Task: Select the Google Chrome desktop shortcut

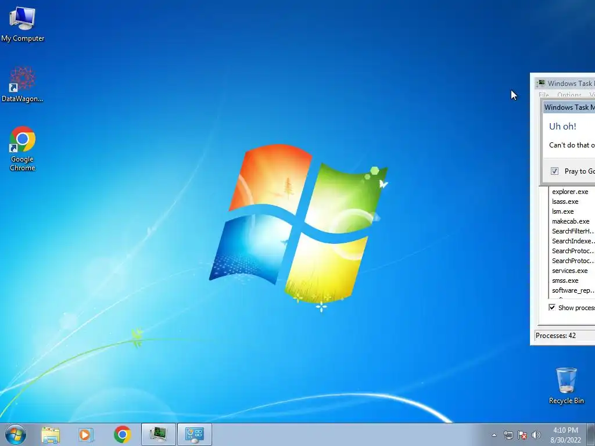Action: tap(23, 149)
